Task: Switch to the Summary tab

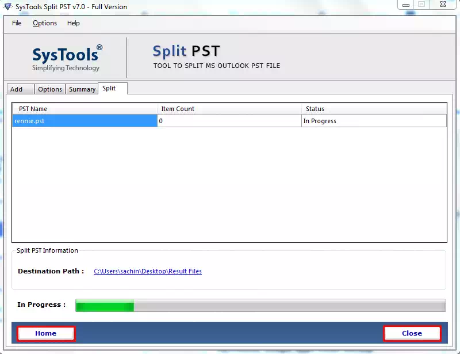Action: [x=82, y=89]
